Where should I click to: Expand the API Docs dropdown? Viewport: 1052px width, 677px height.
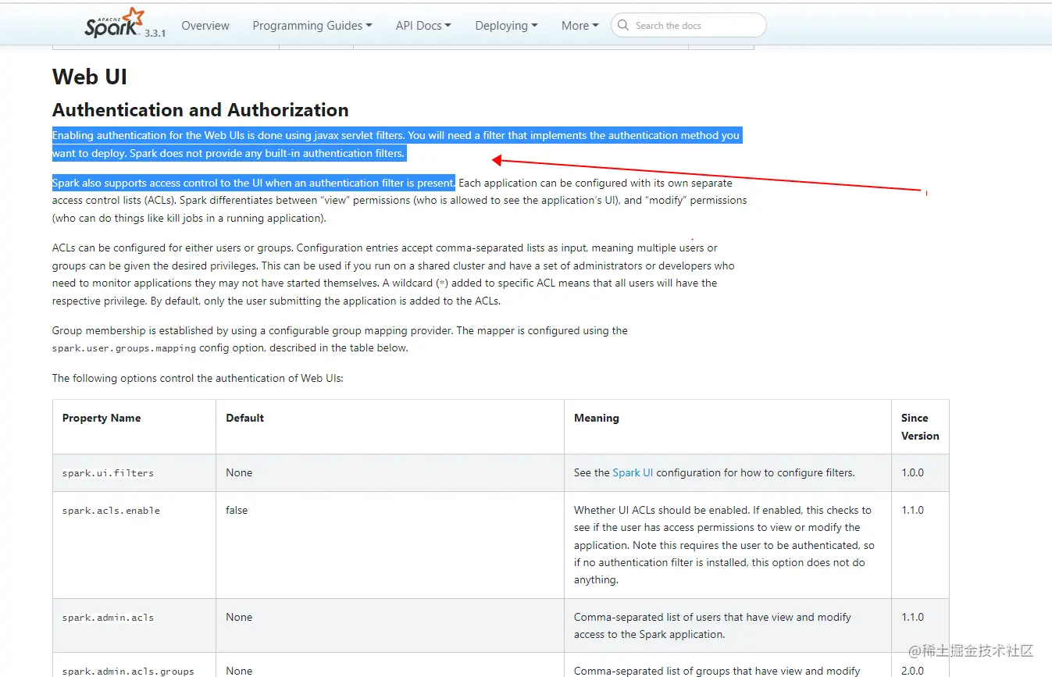point(423,25)
